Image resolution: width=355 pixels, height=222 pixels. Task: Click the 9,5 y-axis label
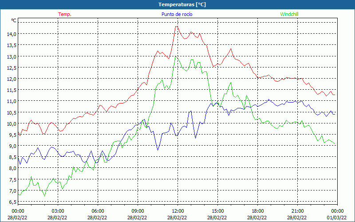[x=13, y=135]
